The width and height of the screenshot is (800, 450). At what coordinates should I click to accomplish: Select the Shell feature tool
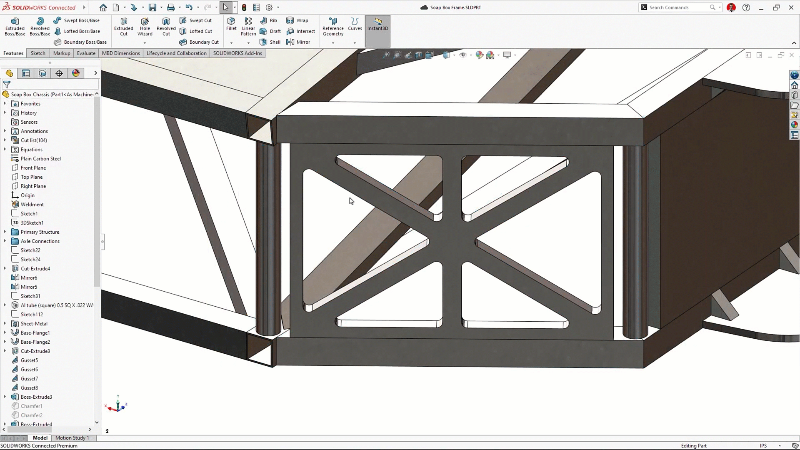click(x=270, y=42)
